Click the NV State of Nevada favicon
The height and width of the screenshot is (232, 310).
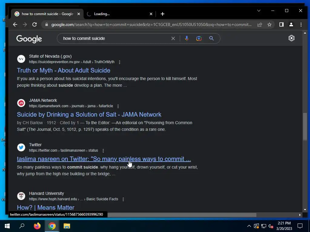pos(21,59)
